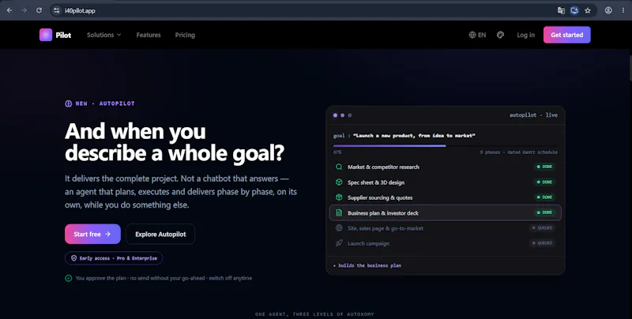Click the goal progress bar at 67%
632x319 pixels.
tap(446, 146)
